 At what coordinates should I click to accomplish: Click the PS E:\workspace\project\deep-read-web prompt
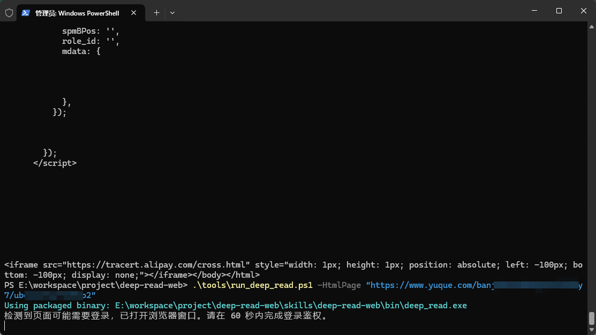(96, 285)
